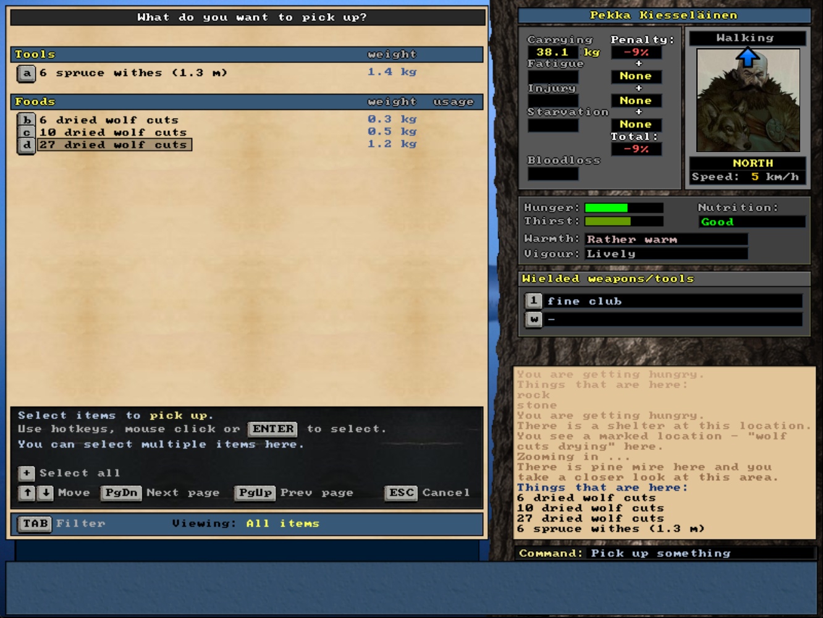This screenshot has width=823, height=618.
Task: Click the Starvation penalty 'None' value
Action: (636, 124)
